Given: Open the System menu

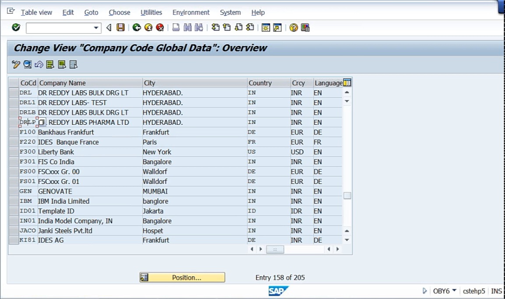Looking at the screenshot, I should pyautogui.click(x=230, y=13).
